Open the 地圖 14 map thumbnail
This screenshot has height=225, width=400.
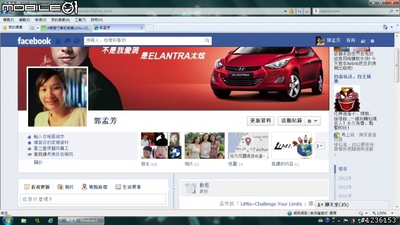pyautogui.click(x=248, y=146)
